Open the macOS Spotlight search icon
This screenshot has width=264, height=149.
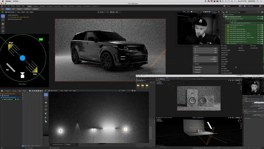(257, 1)
